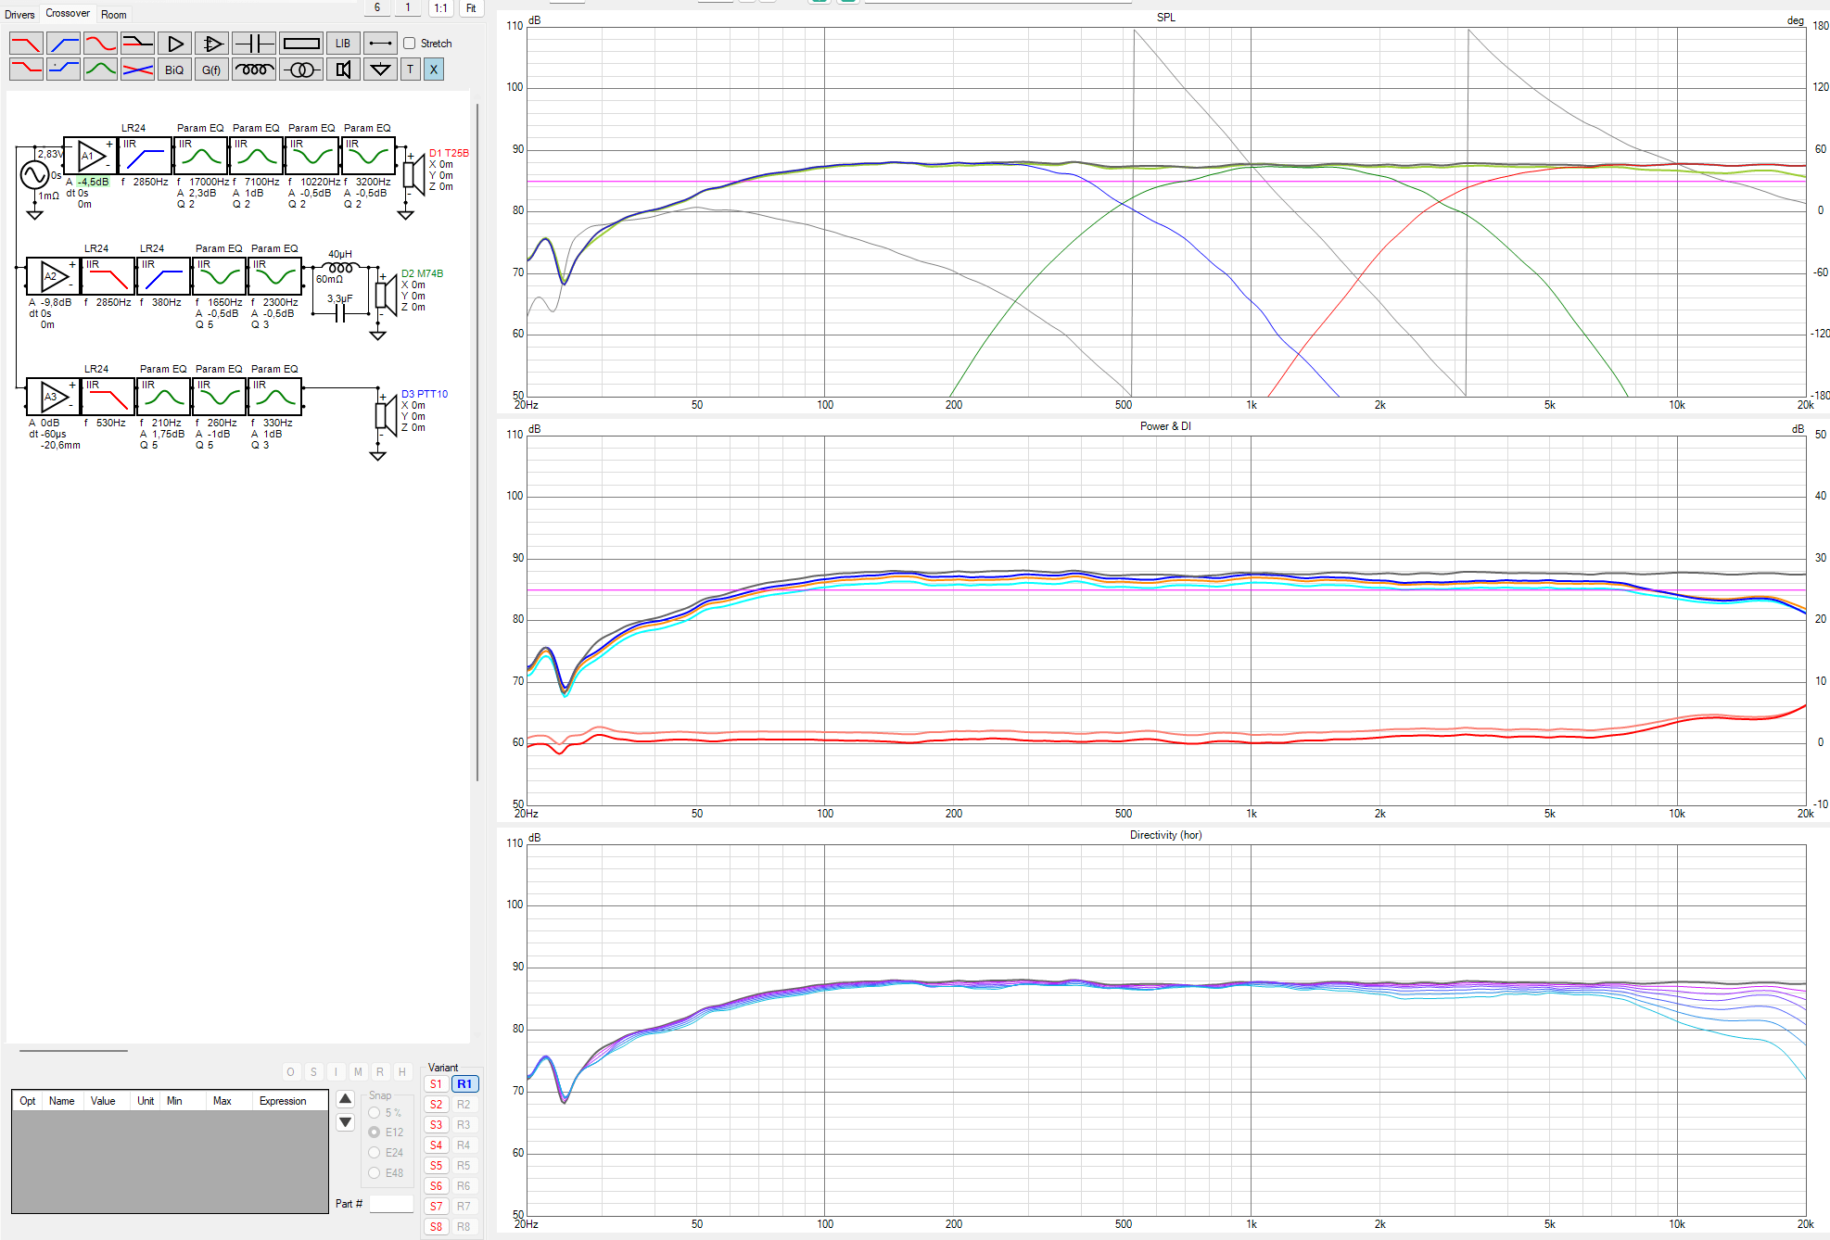
Task: Insert an inductor coil component
Action: 253,70
